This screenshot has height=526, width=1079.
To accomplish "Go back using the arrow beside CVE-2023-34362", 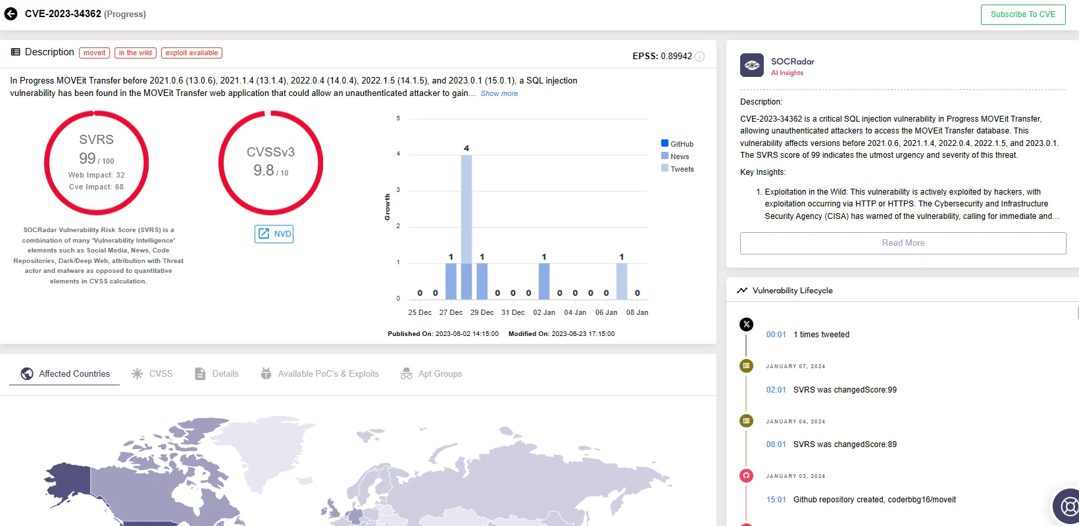I will click(x=11, y=14).
